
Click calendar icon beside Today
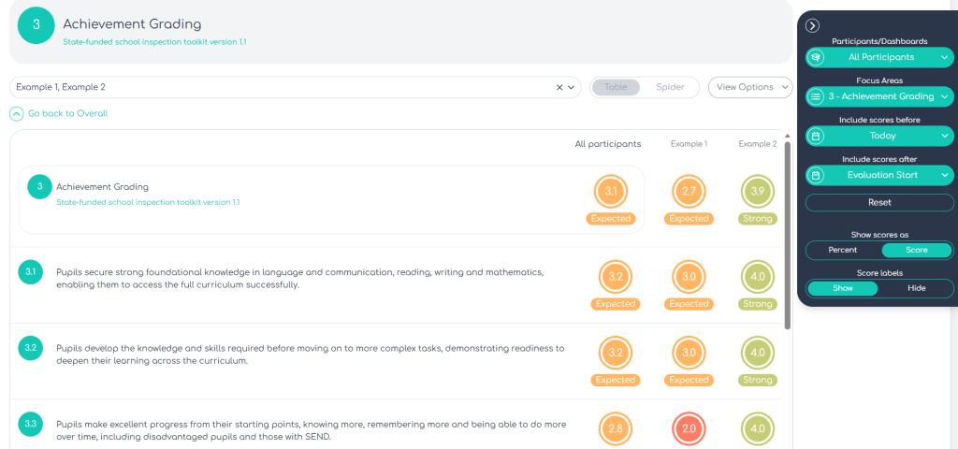pyautogui.click(x=816, y=136)
